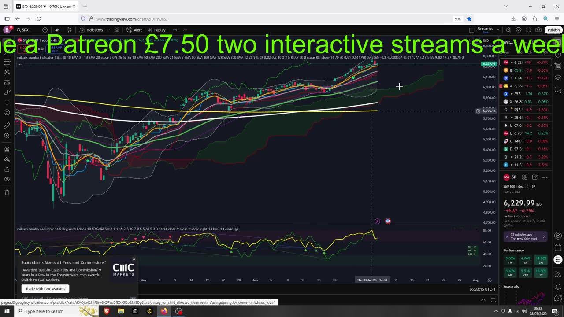Select the Text annotation tool
Image resolution: width=564 pixels, height=317 pixels.
(x=7, y=103)
